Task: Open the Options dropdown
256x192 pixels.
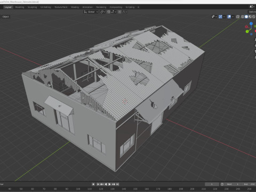Action: [252, 12]
